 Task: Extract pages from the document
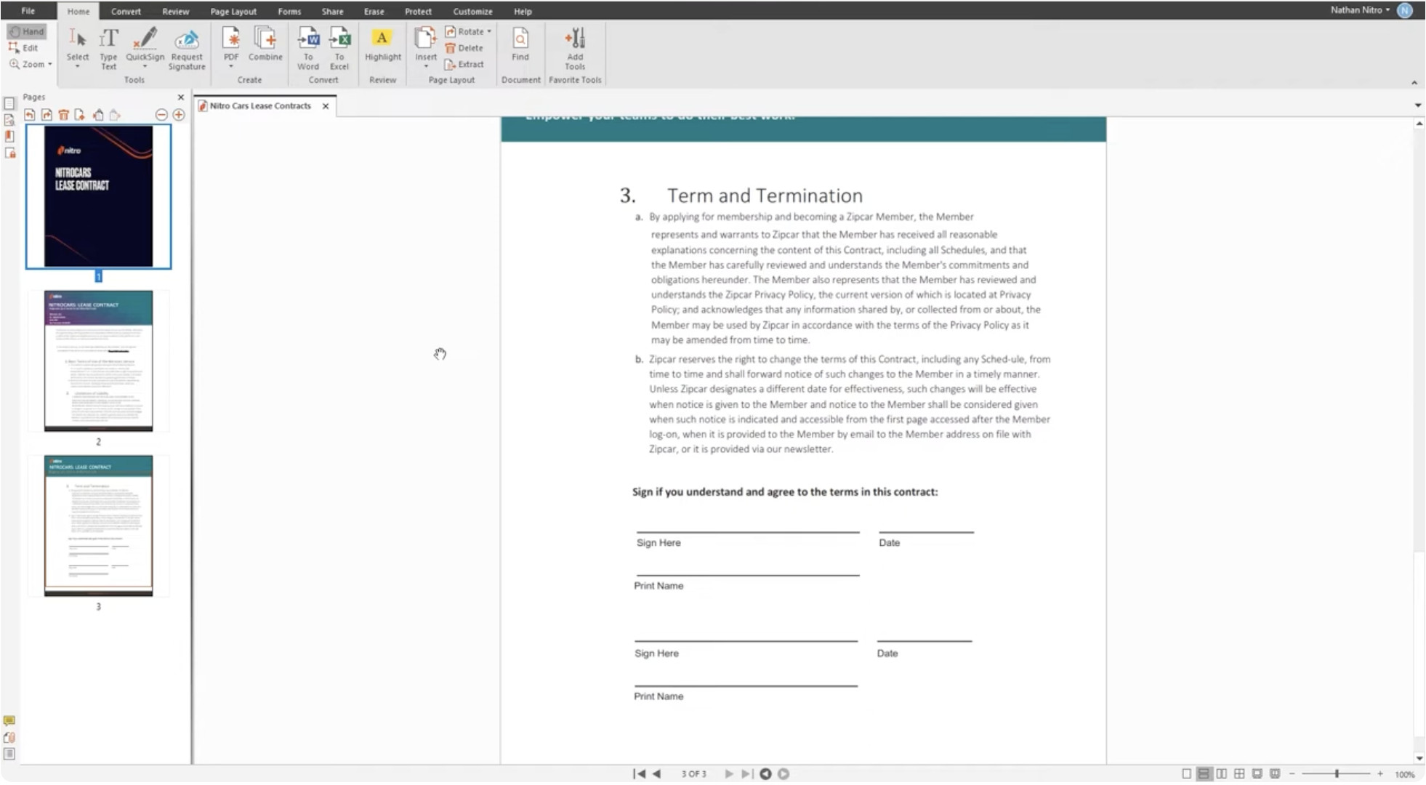464,64
